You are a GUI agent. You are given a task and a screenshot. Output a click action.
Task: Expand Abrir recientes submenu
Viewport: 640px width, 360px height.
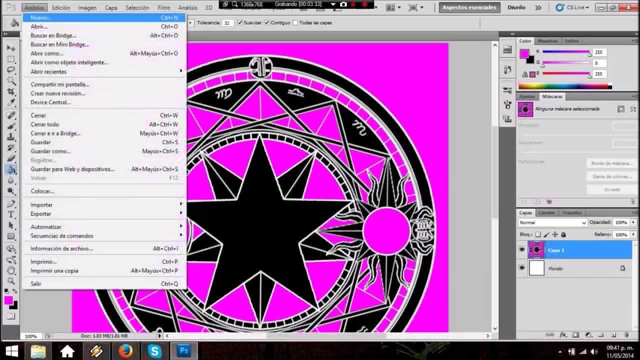pyautogui.click(x=105, y=71)
